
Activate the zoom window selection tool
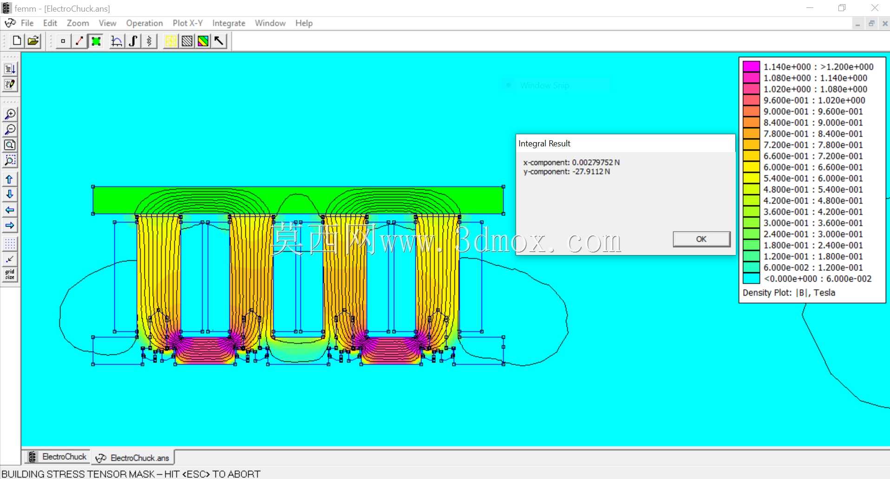coord(10,160)
